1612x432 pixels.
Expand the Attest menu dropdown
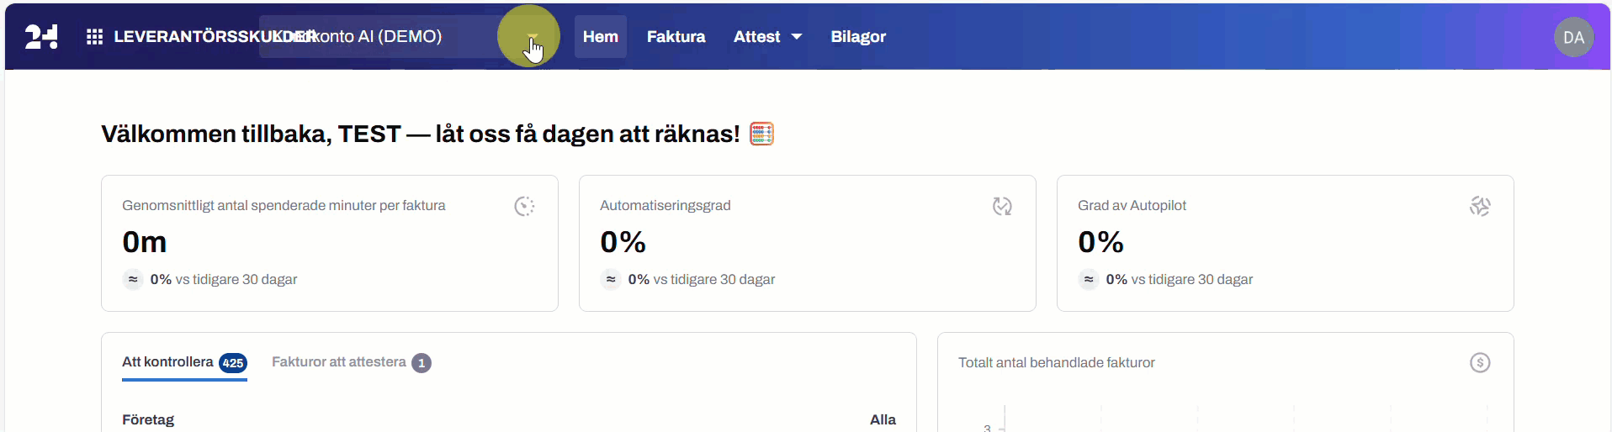(767, 37)
